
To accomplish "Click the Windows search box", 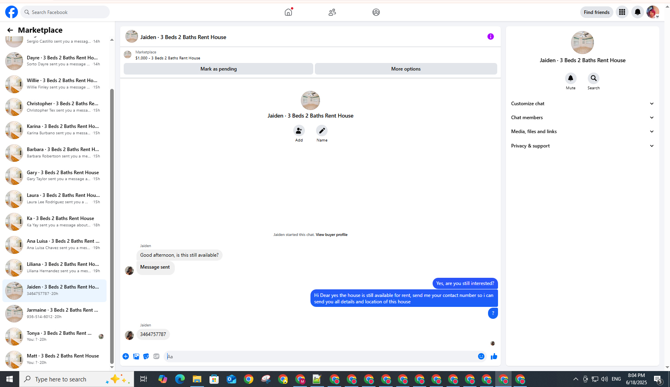I will [x=77, y=379].
